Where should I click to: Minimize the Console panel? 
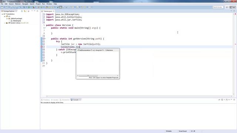pyautogui.click(x=231, y=100)
